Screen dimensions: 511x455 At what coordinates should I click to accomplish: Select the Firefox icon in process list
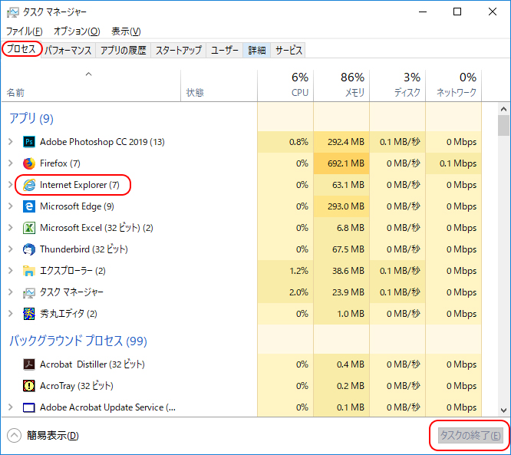29,163
